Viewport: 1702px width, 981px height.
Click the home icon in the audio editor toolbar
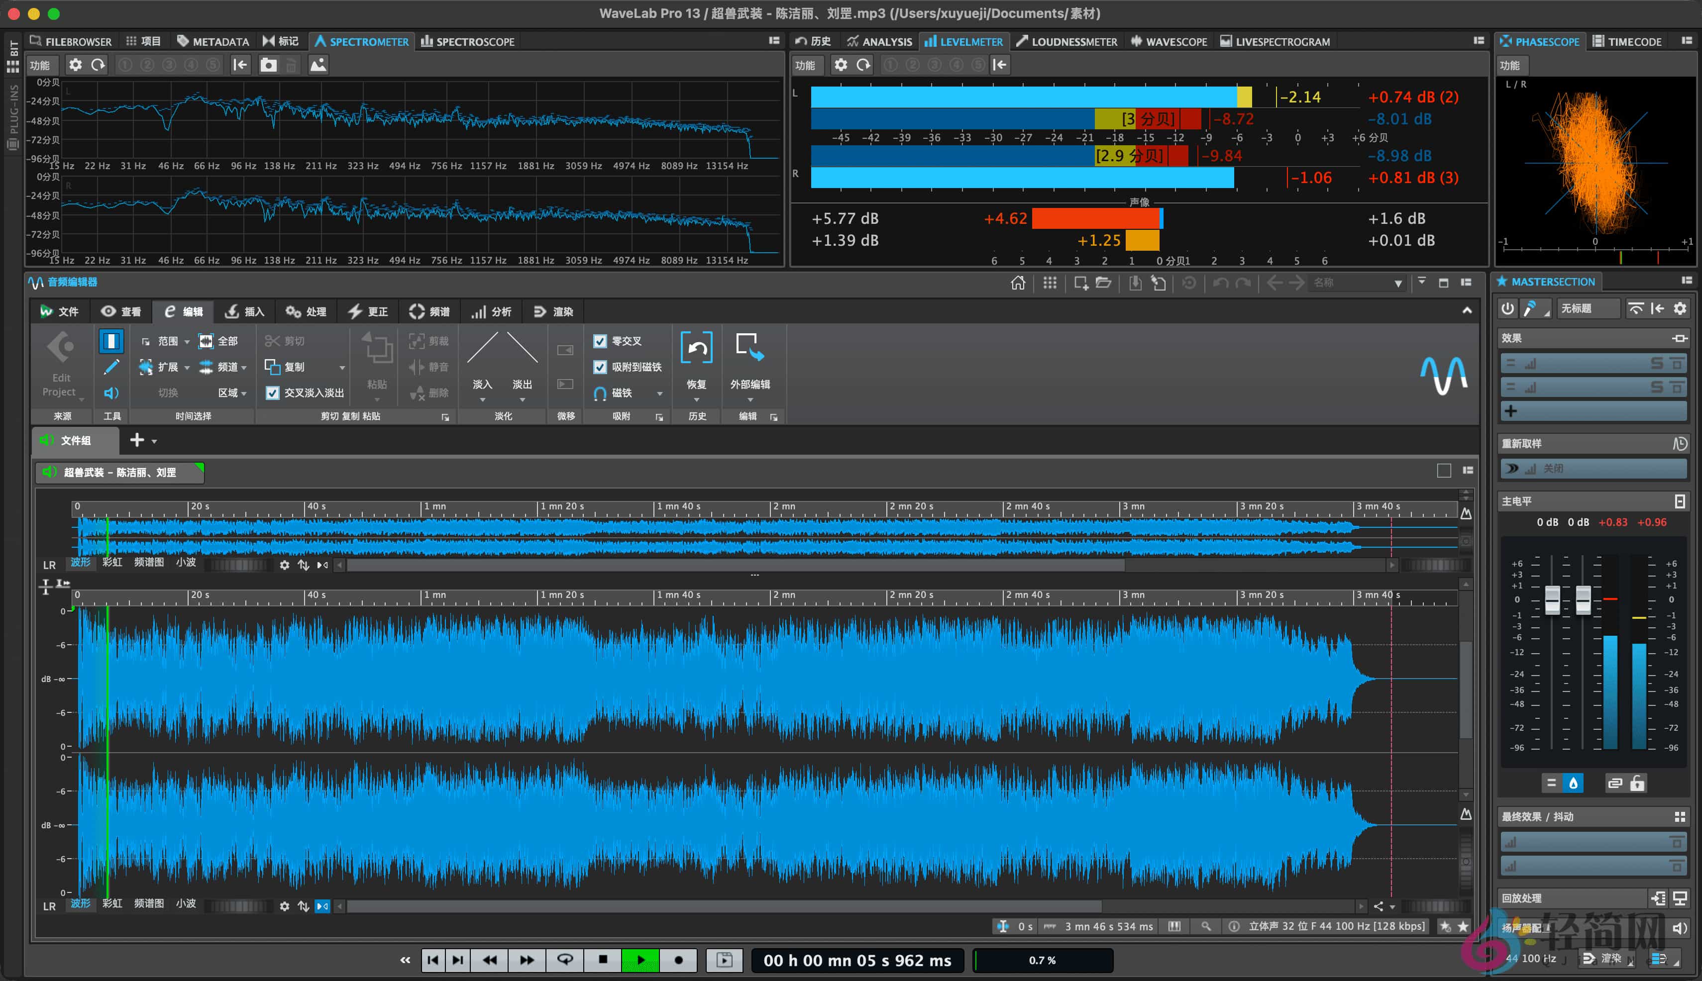pos(1019,283)
